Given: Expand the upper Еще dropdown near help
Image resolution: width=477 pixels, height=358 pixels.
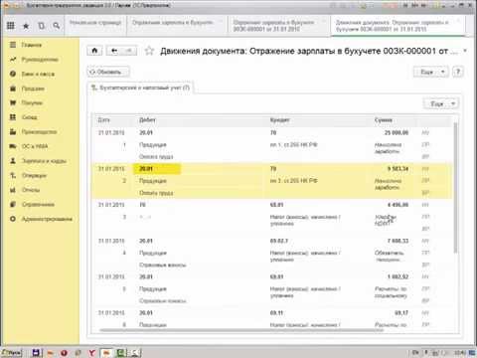Looking at the screenshot, I should pyautogui.click(x=430, y=72).
